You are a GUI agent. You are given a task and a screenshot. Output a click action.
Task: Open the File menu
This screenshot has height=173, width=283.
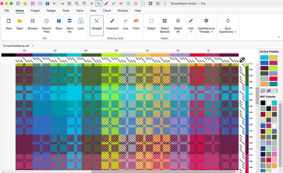7,11
